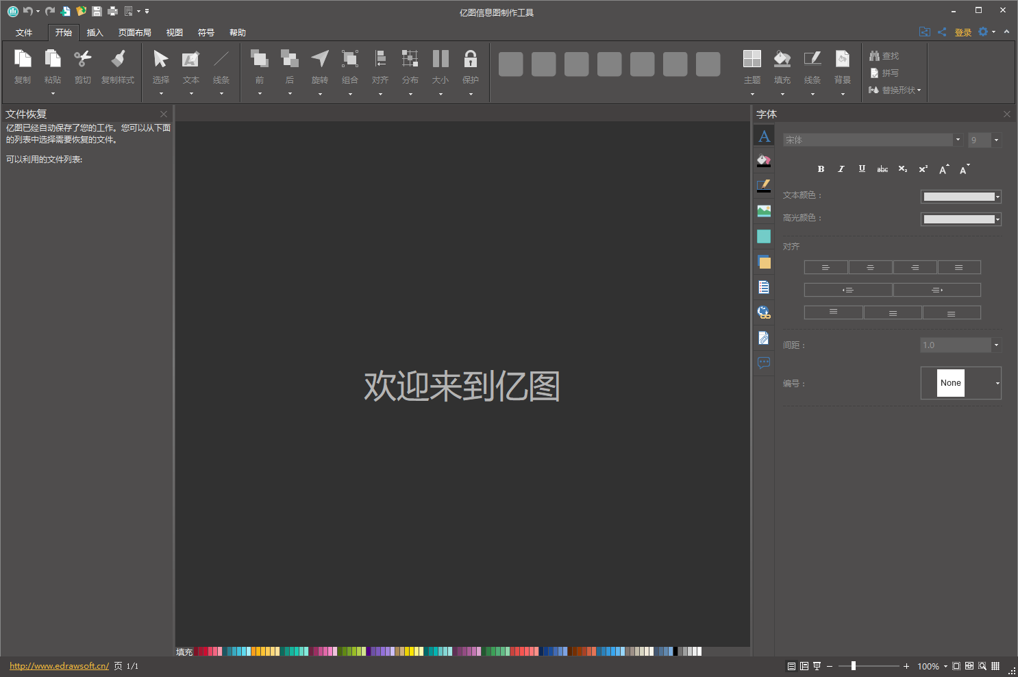Toggle the grid view icon in status bar
1018x677 pixels.
(995, 666)
